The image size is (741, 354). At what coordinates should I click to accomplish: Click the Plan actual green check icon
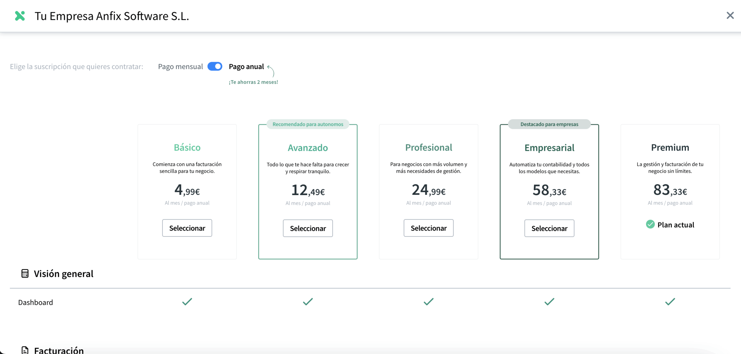650,224
